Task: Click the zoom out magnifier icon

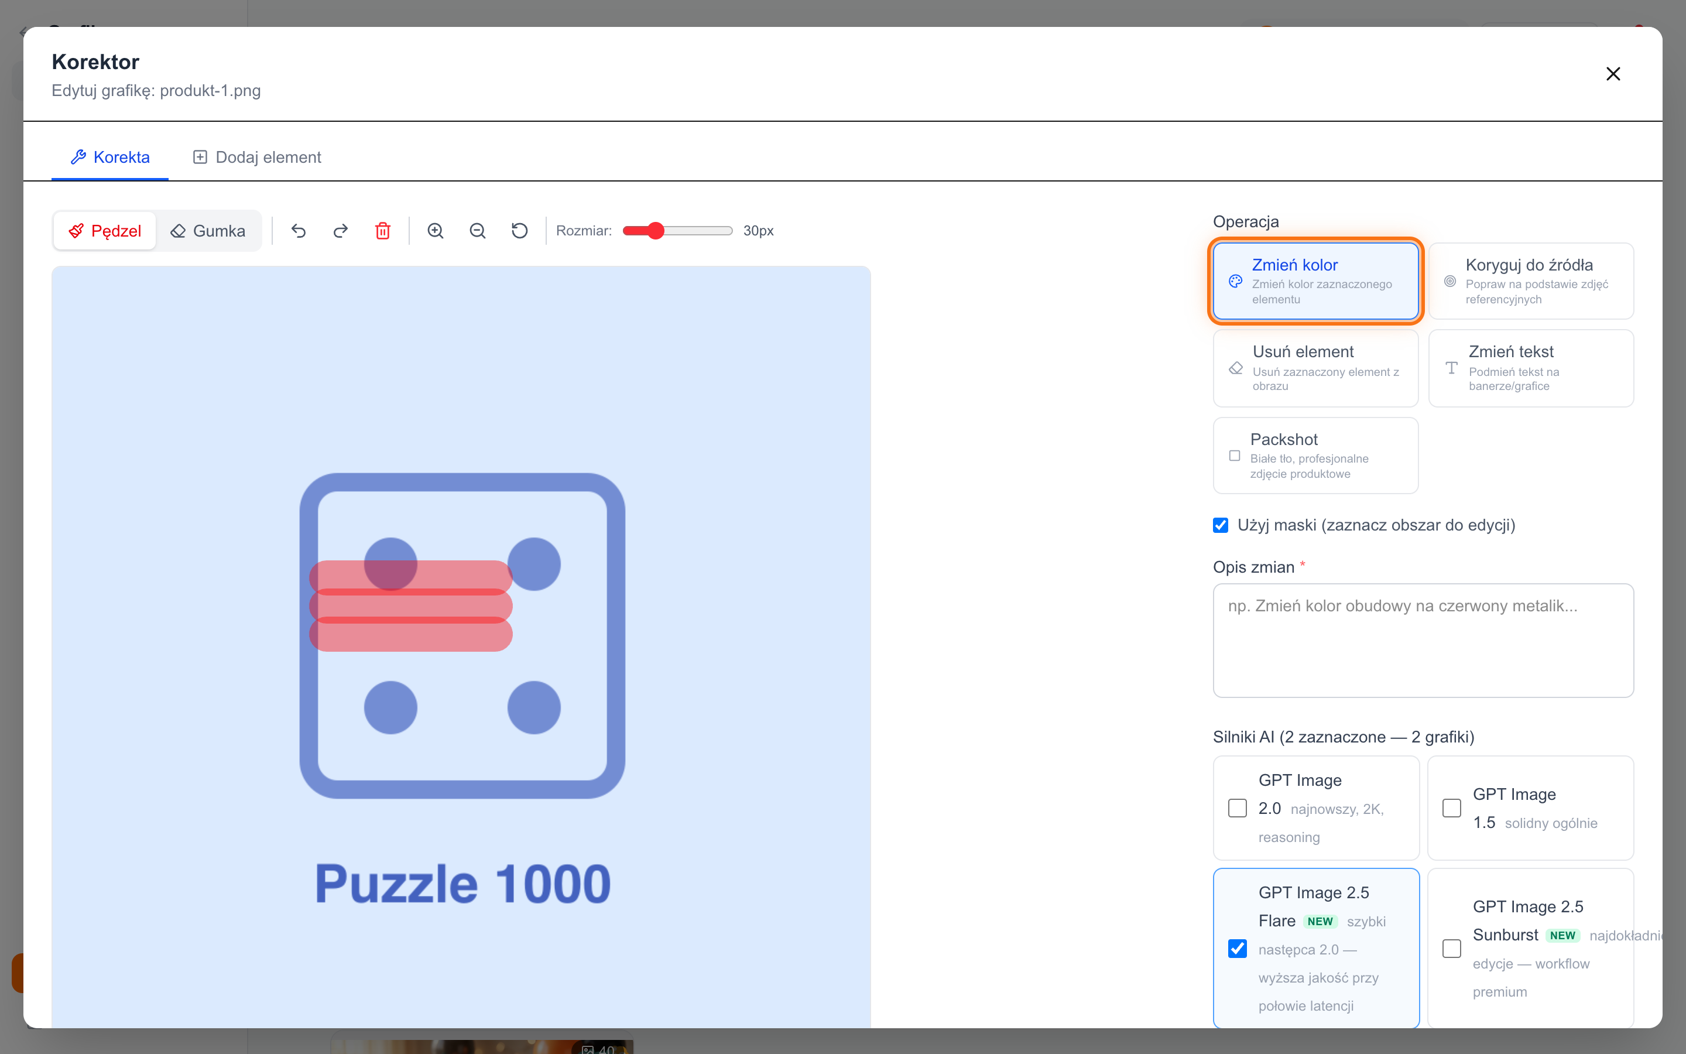Action: point(477,231)
